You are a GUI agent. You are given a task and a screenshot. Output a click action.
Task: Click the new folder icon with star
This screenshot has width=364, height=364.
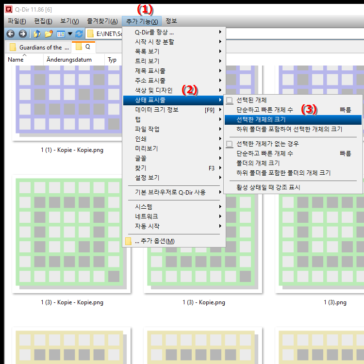pyautogui.click(x=49, y=34)
